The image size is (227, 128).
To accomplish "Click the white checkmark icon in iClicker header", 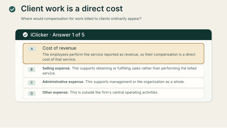I will click(x=25, y=35).
